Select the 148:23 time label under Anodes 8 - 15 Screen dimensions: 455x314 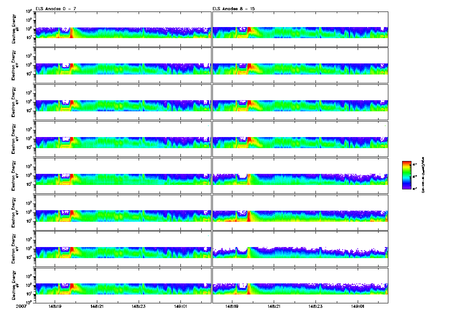point(316,306)
